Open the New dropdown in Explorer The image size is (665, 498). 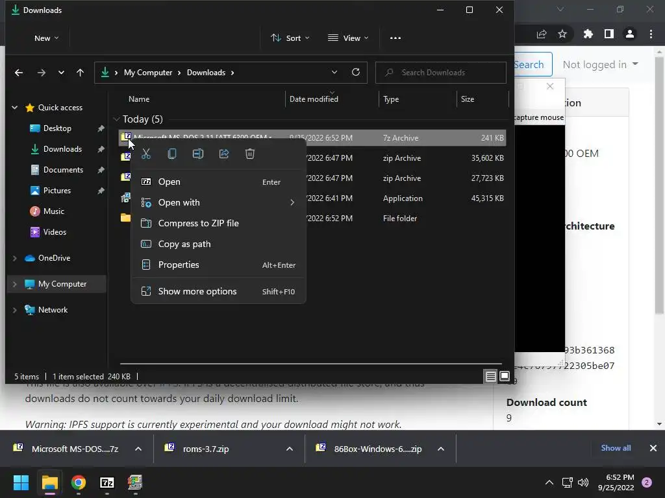pos(46,38)
